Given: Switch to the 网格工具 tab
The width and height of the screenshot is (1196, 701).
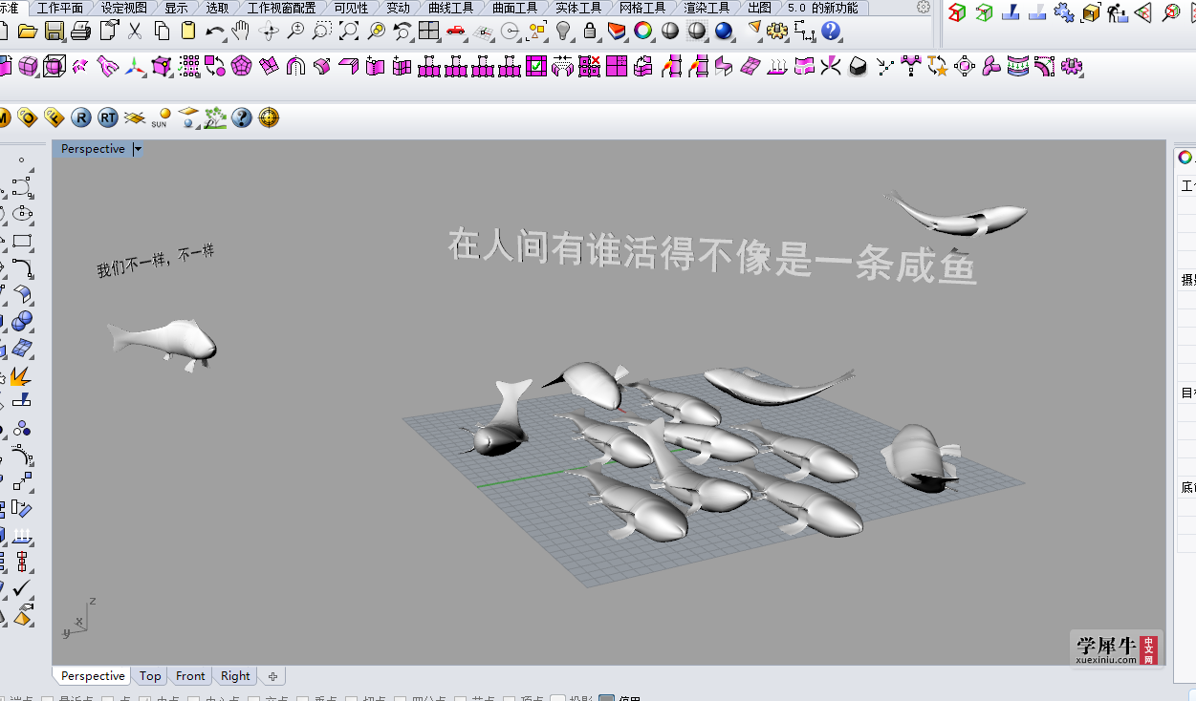Looking at the screenshot, I should [642, 8].
